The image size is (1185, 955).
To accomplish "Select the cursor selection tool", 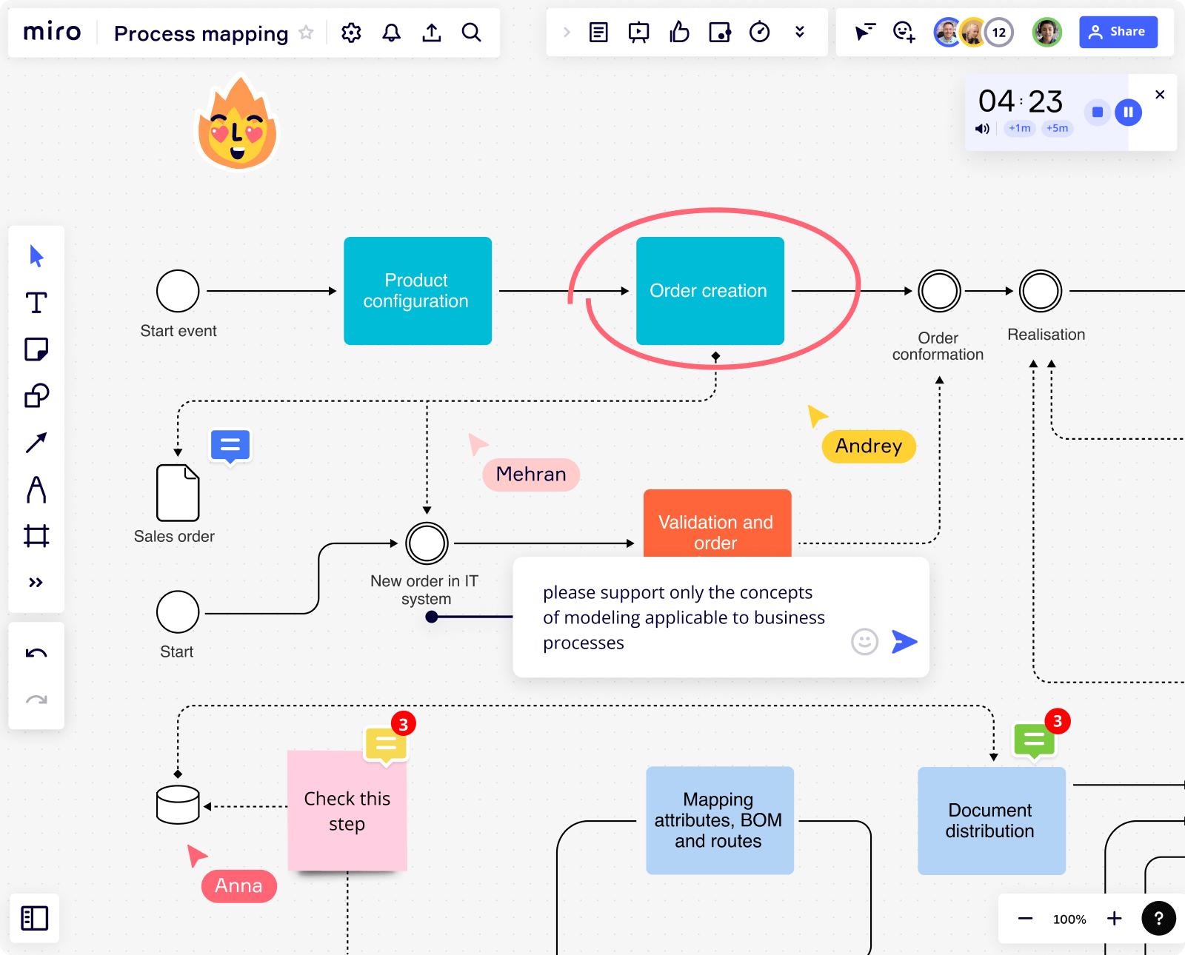I will (x=36, y=256).
